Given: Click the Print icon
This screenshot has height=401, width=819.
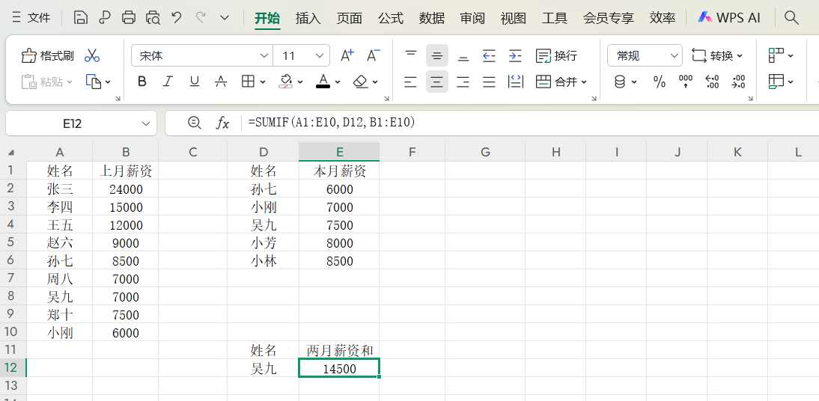Looking at the screenshot, I should click(x=129, y=18).
